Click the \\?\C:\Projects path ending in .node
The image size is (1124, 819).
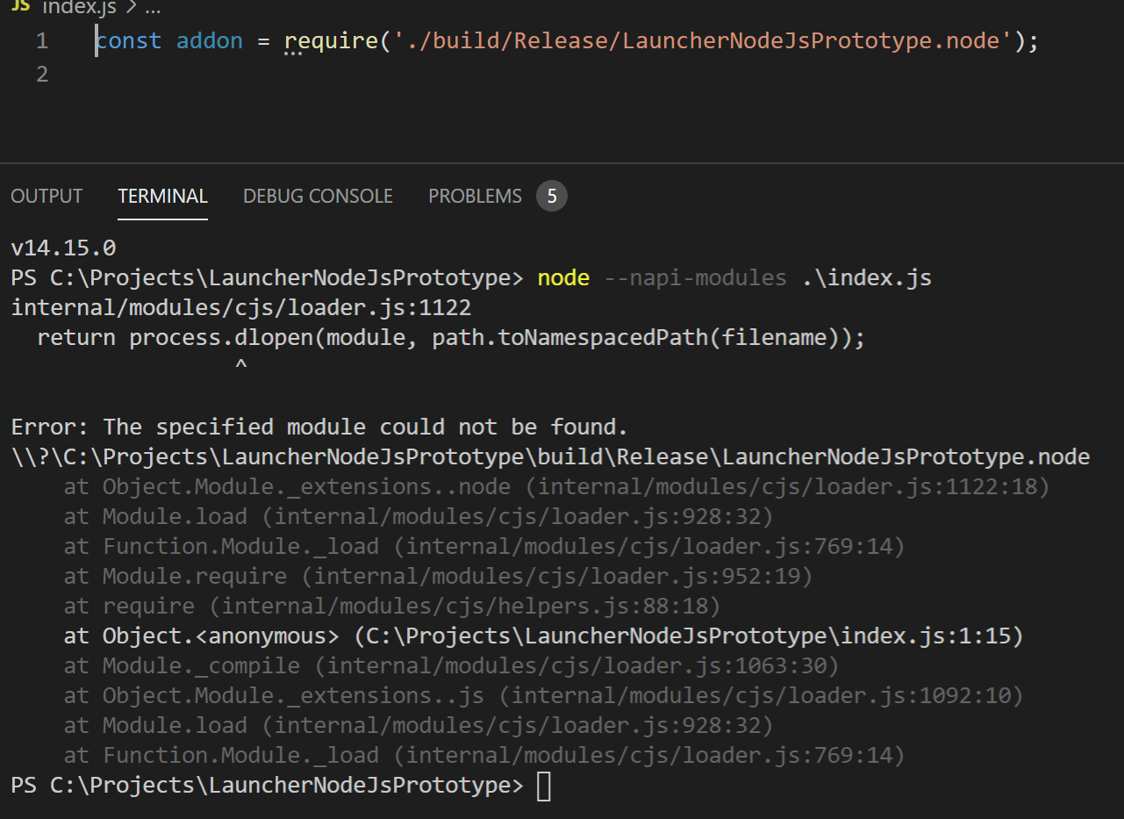(x=550, y=457)
